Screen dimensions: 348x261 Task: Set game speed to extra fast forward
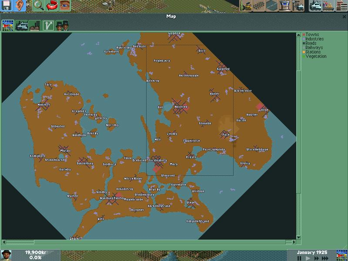pos(325,258)
